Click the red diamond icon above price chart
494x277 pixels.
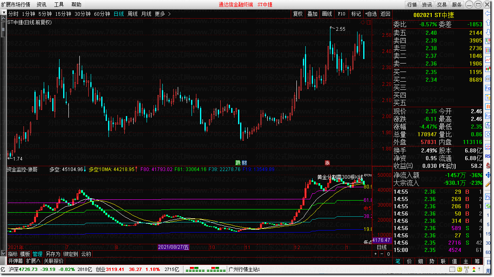pos(362,22)
